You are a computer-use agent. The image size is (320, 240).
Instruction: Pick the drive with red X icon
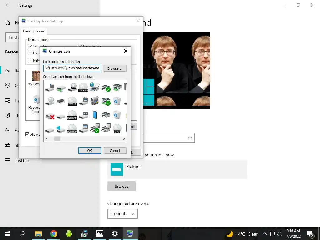[50, 116]
